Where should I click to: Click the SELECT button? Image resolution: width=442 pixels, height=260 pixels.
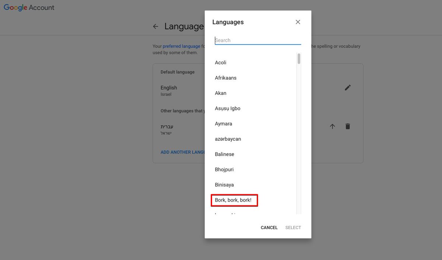(x=293, y=228)
